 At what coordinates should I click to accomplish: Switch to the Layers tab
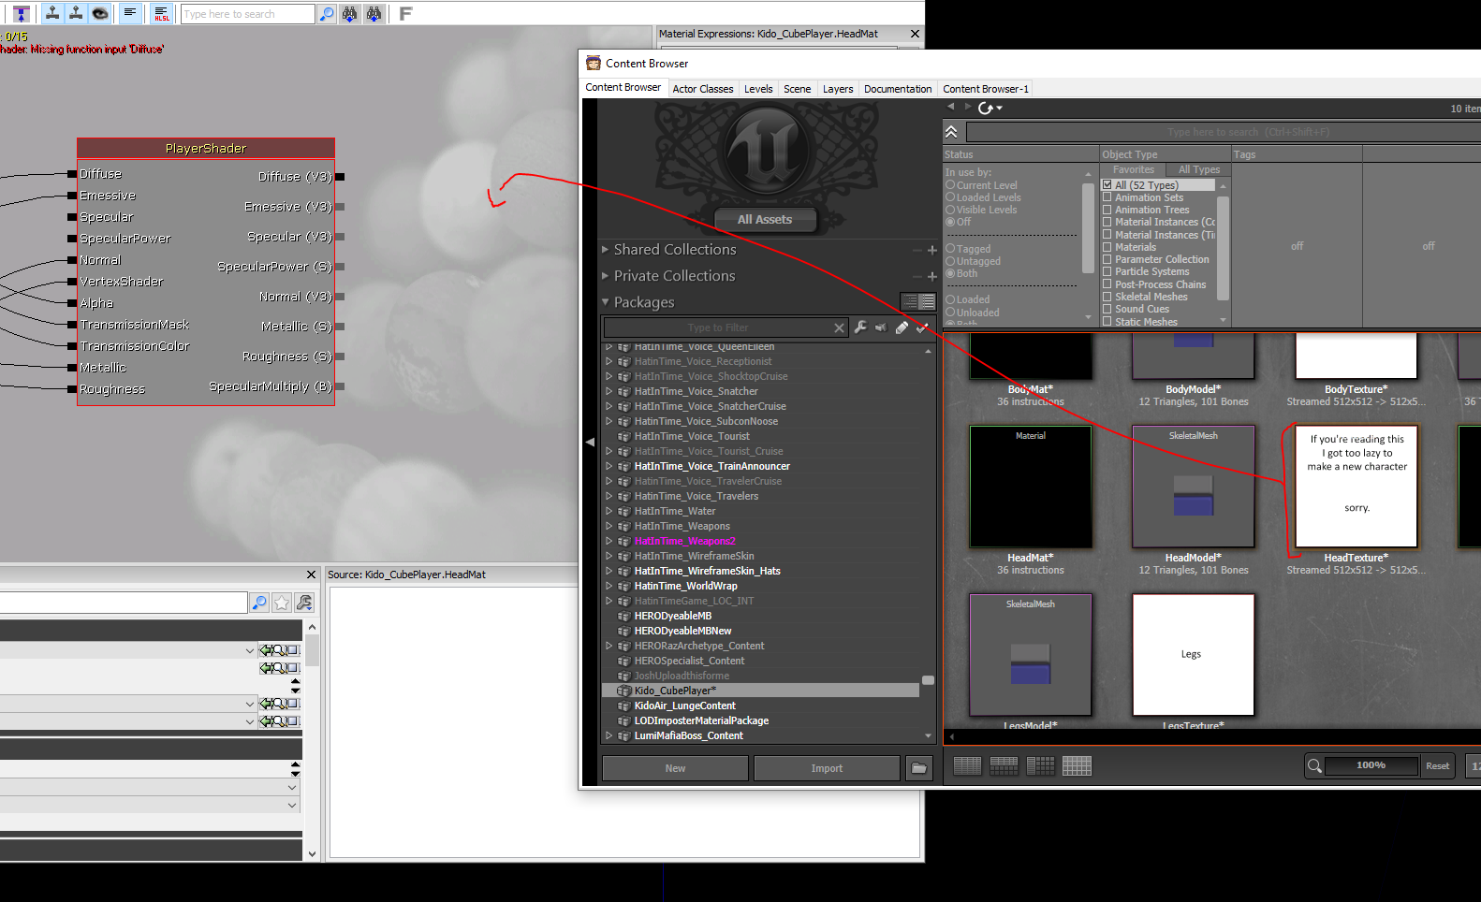(x=838, y=89)
